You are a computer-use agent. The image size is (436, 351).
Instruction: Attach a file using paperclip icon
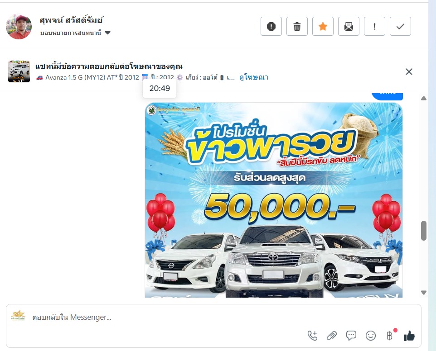(332, 336)
